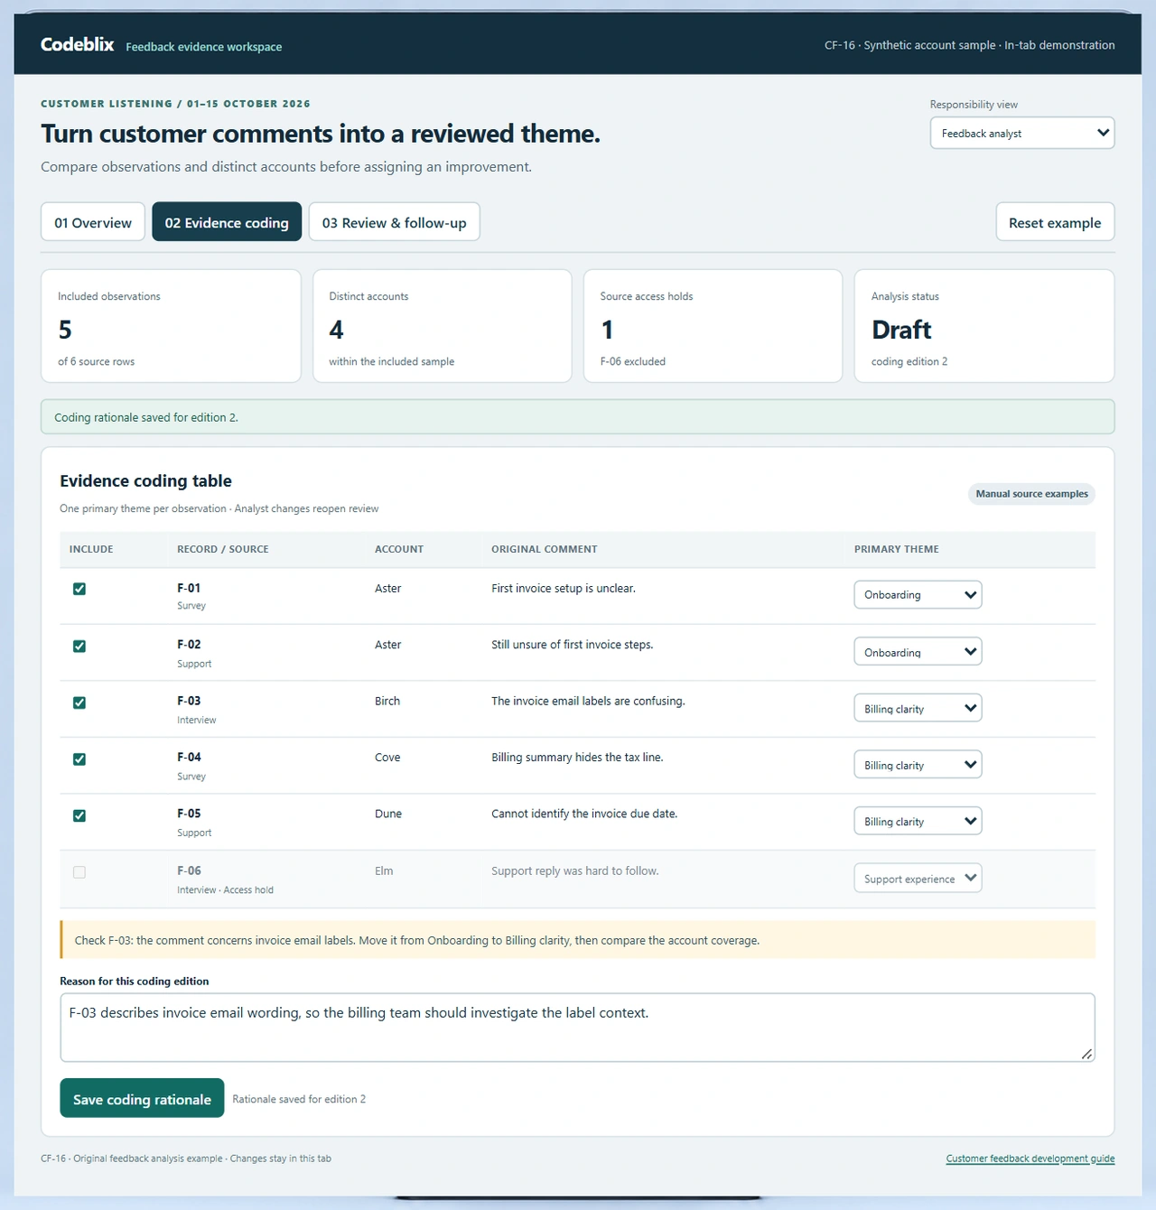This screenshot has width=1156, height=1210.
Task: Open the Responsibility view dropdown
Action: pos(1022,133)
